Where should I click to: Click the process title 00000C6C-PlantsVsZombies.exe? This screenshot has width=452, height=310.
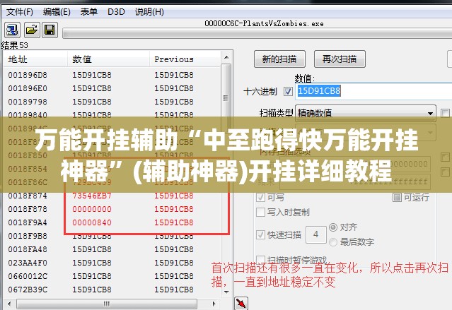[264, 23]
